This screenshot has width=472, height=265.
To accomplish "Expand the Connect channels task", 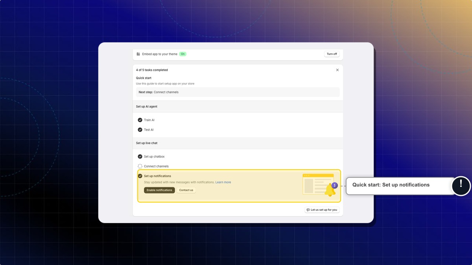I will point(156,166).
